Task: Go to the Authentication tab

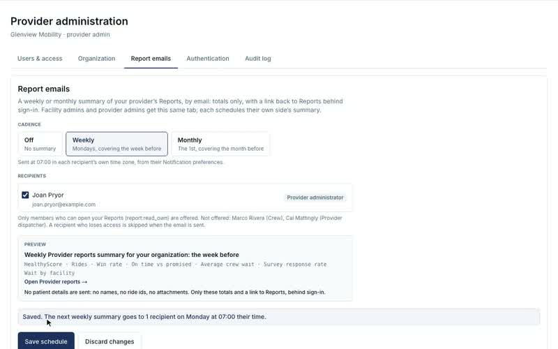Action: pyautogui.click(x=207, y=59)
